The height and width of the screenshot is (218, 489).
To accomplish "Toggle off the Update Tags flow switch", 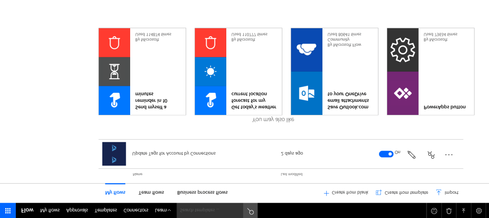I will click(x=386, y=154).
